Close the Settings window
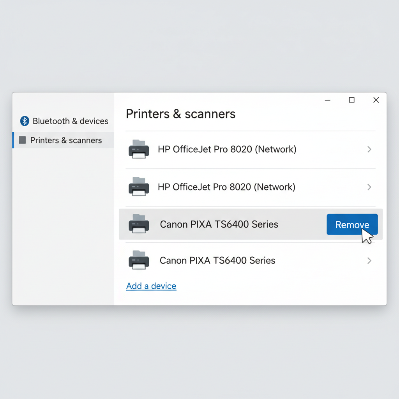This screenshot has width=399, height=399. 376,100
